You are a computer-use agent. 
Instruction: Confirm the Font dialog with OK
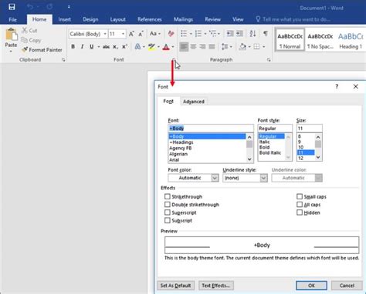pyautogui.click(x=311, y=286)
